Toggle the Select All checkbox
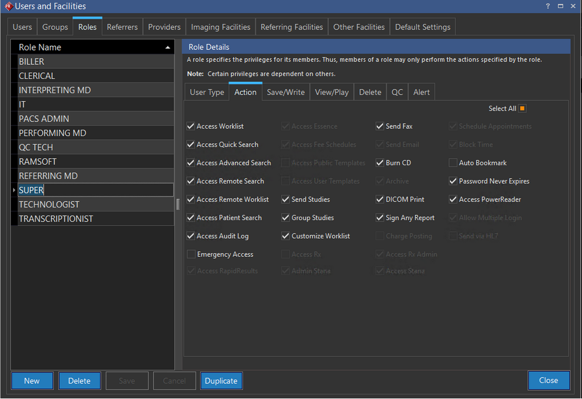 tap(522, 109)
